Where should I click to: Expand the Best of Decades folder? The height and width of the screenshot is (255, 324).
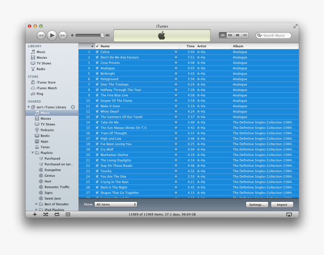pyautogui.click(x=37, y=204)
